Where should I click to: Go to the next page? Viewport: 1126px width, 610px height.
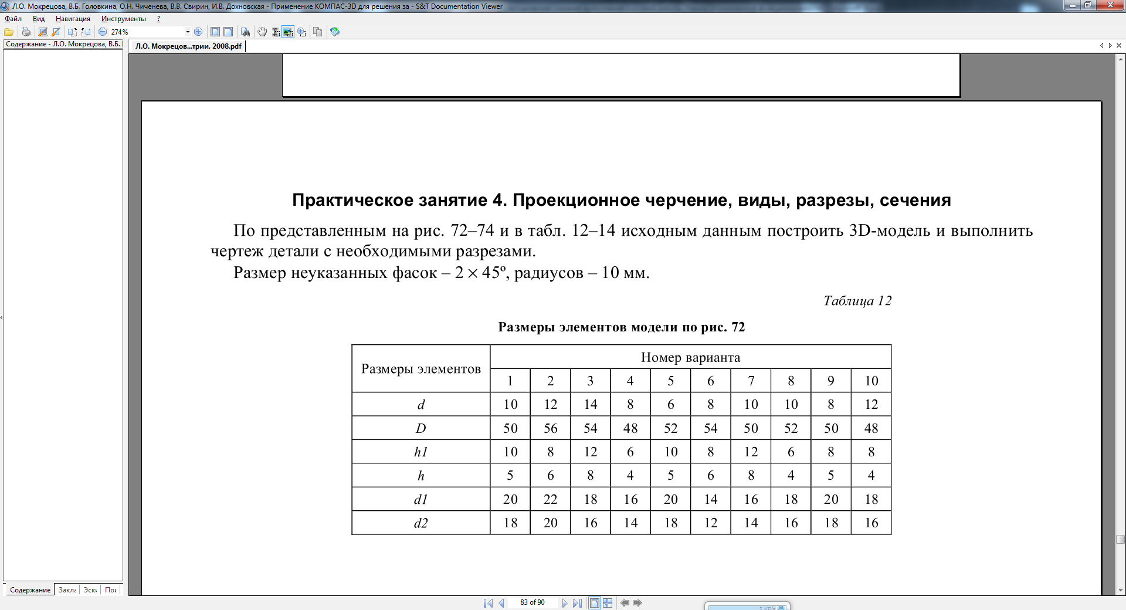564,603
